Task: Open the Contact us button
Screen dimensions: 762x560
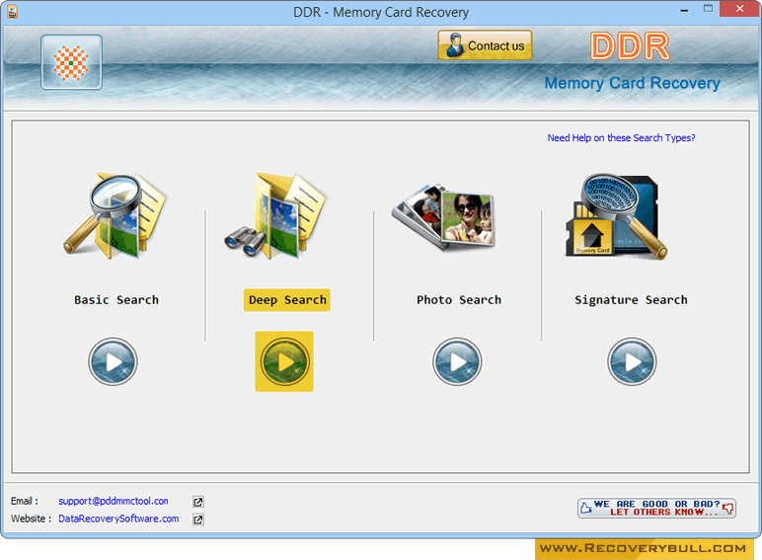Action: (x=485, y=45)
